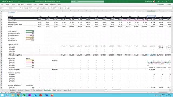The width and height of the screenshot is (173, 97).
Task: Select the pink Tranche 2 drawdown month cell
Action: pos(30,62)
